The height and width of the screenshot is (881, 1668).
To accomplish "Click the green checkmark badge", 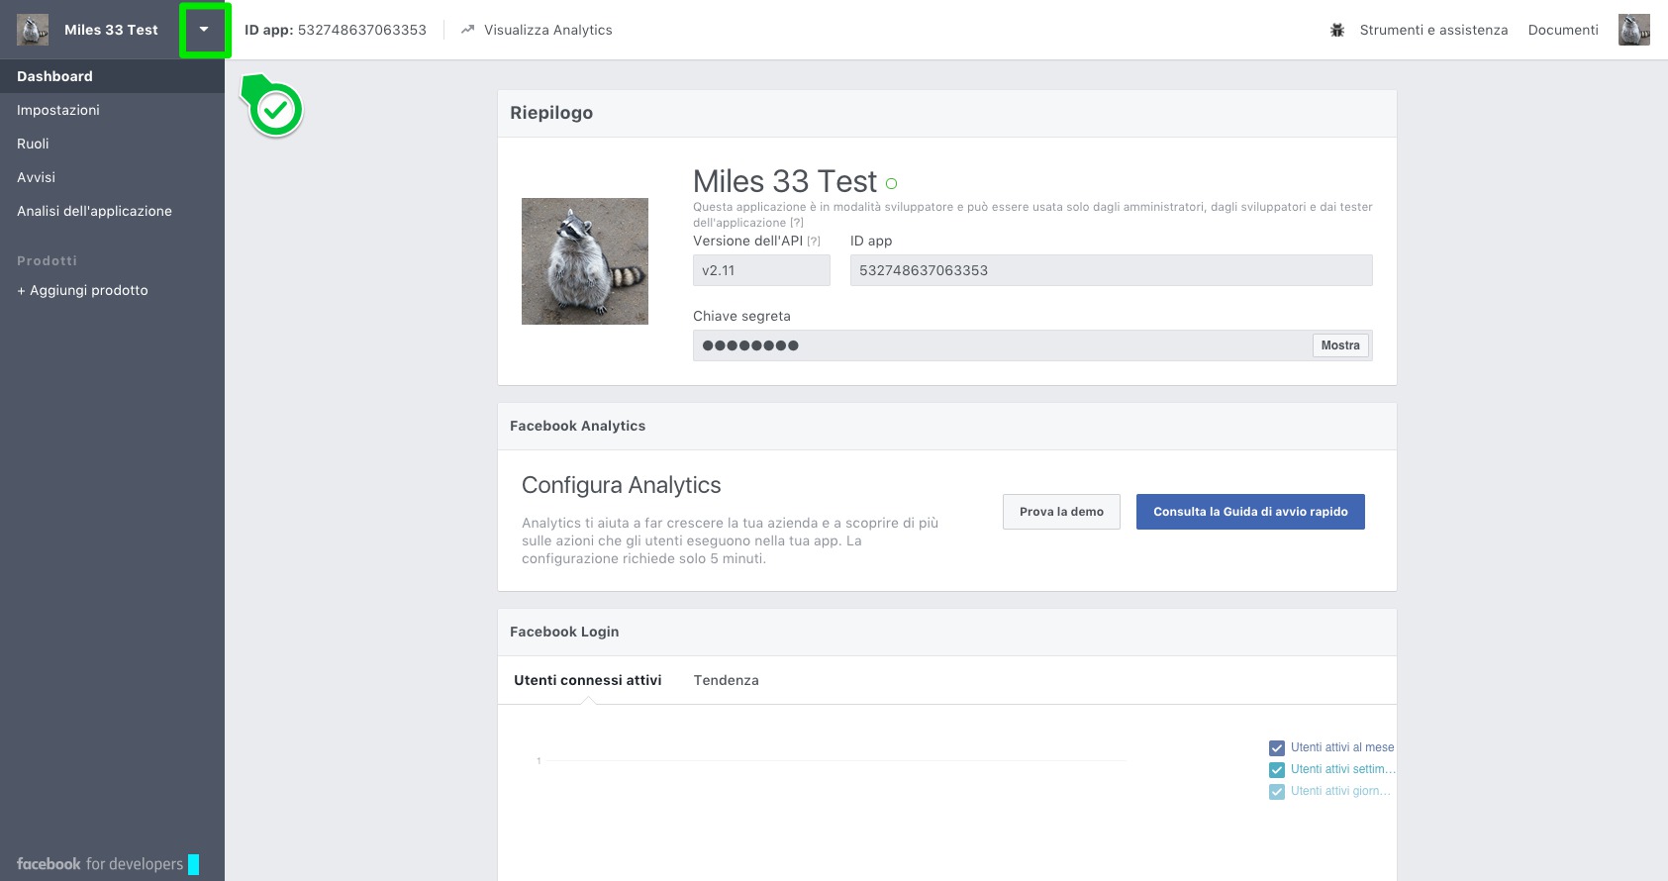I will [x=275, y=110].
